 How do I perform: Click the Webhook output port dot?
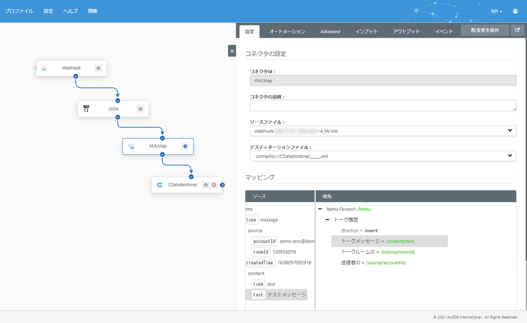[x=76, y=76]
